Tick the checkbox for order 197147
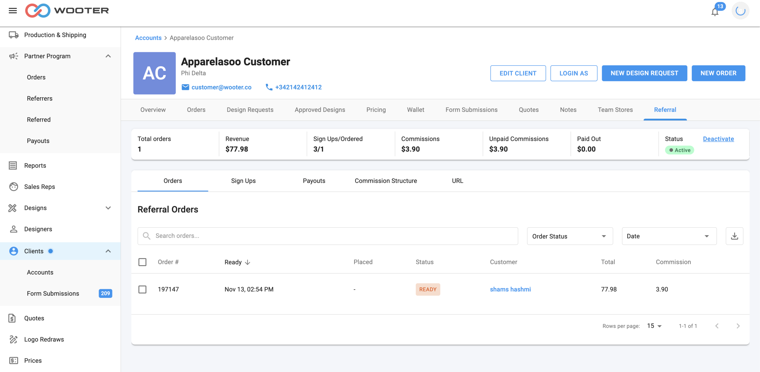The height and width of the screenshot is (372, 760). point(142,289)
